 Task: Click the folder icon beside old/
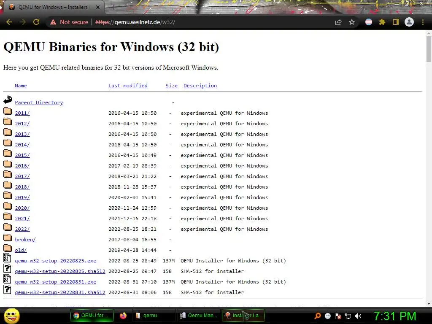[8, 248]
